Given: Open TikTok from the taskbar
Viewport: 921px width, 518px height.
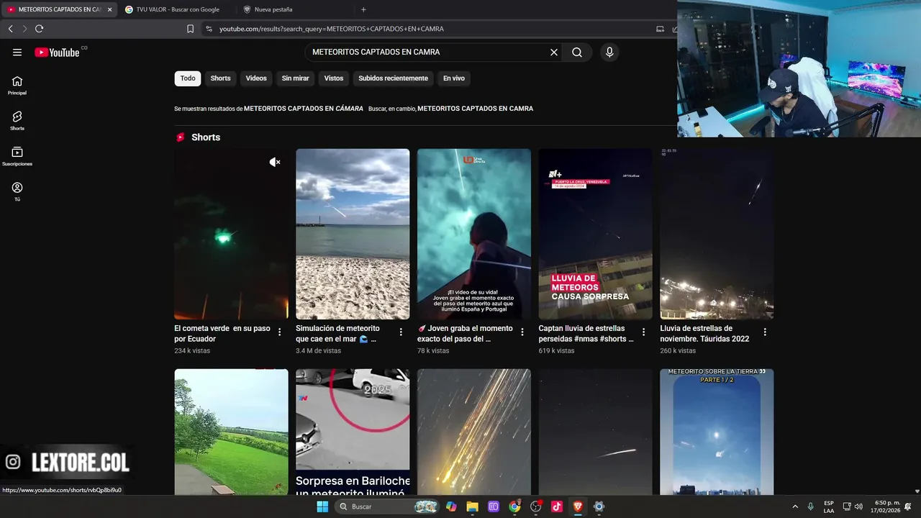Looking at the screenshot, I should (557, 506).
